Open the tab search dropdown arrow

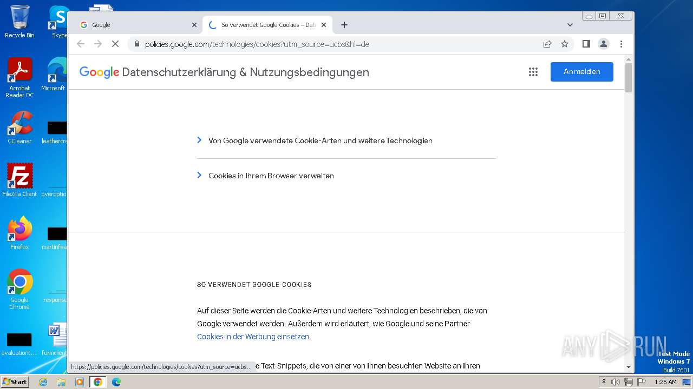570,25
